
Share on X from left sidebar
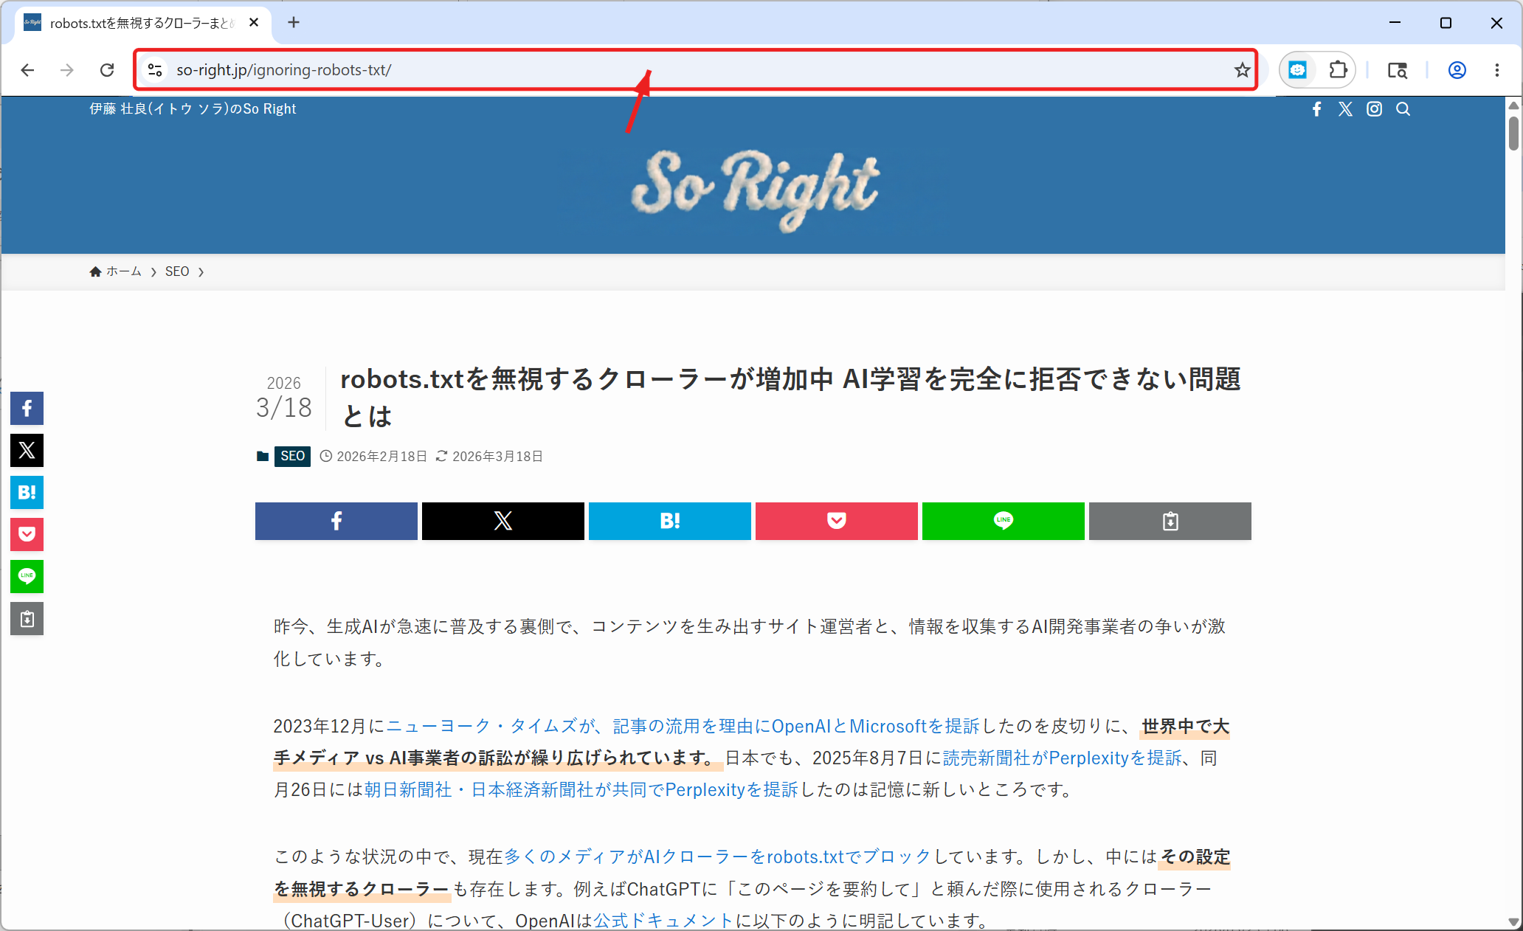click(27, 450)
